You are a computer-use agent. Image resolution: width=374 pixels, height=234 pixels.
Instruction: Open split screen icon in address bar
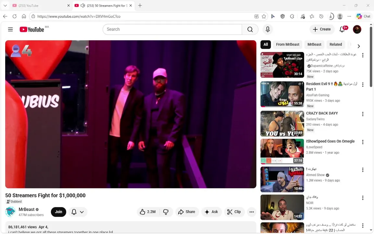tap(256, 16)
